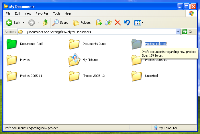Select the My Pictures folder

click(x=74, y=60)
